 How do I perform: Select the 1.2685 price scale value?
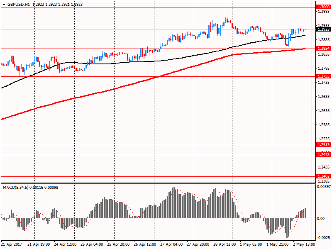(x=324, y=97)
